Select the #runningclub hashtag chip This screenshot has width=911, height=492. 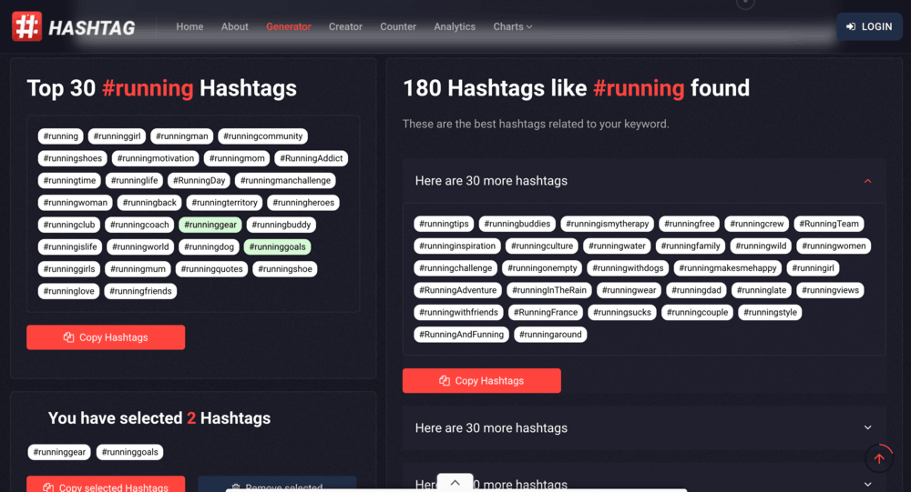(69, 225)
